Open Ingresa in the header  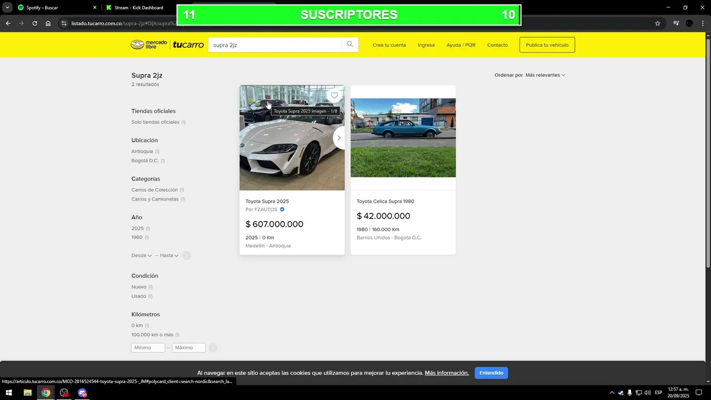coord(426,45)
